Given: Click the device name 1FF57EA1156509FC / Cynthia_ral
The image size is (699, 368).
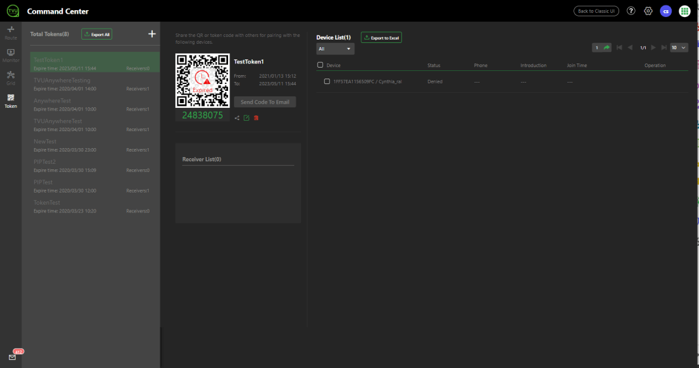Looking at the screenshot, I should [x=367, y=82].
